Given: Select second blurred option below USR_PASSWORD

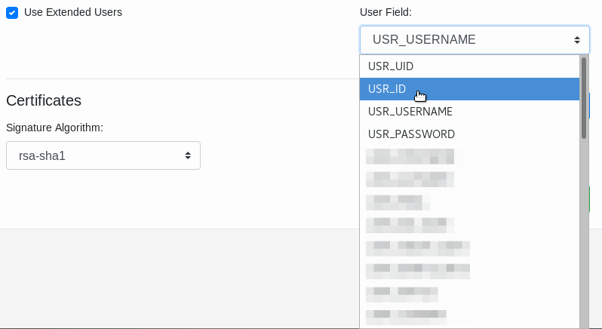Looking at the screenshot, I should coord(410,180).
